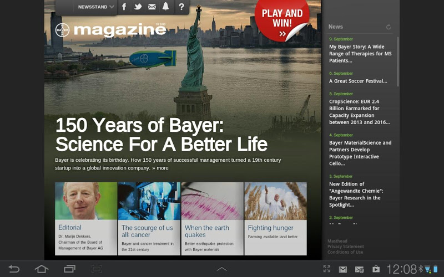Open CropScience EUR 2.4 Billion news item
Image resolution: width=444 pixels, height=277 pixels.
[x=359, y=112]
